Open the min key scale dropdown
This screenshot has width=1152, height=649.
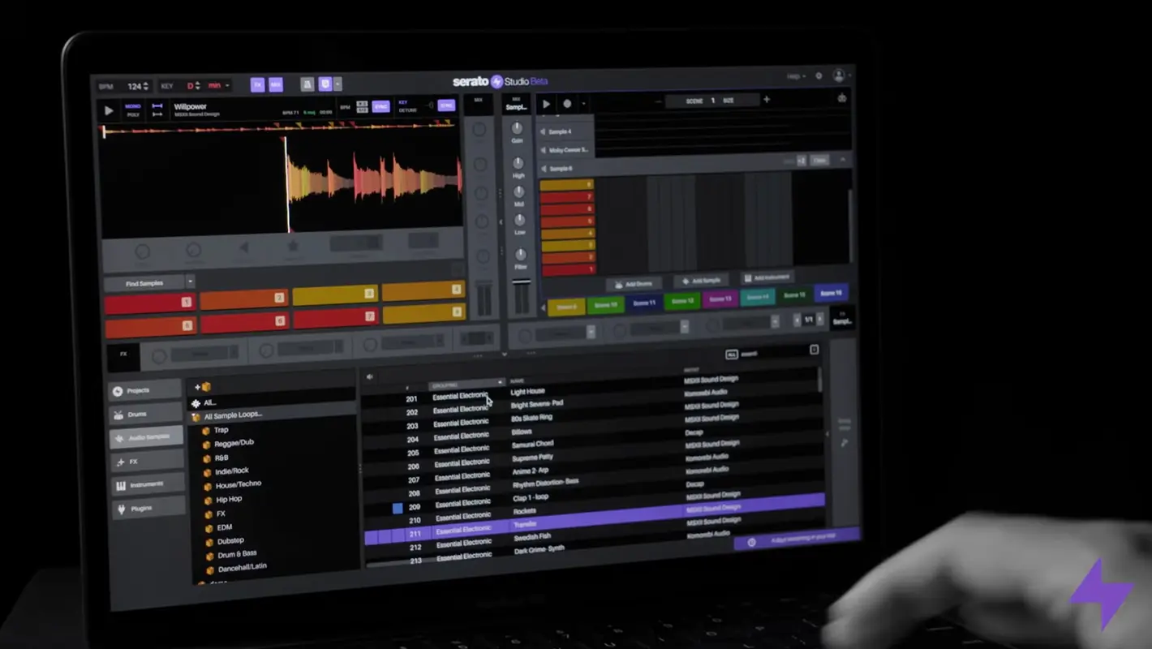coord(228,85)
